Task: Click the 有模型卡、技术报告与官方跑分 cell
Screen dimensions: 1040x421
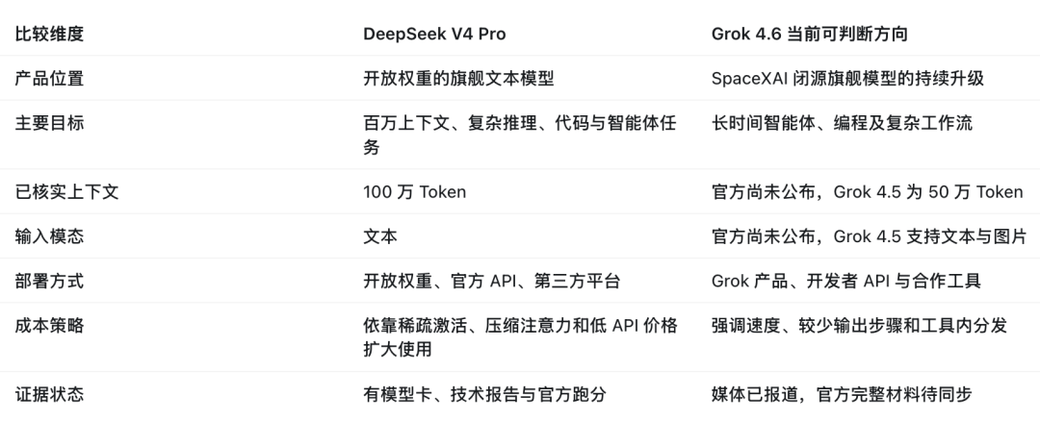Action: pos(484,394)
